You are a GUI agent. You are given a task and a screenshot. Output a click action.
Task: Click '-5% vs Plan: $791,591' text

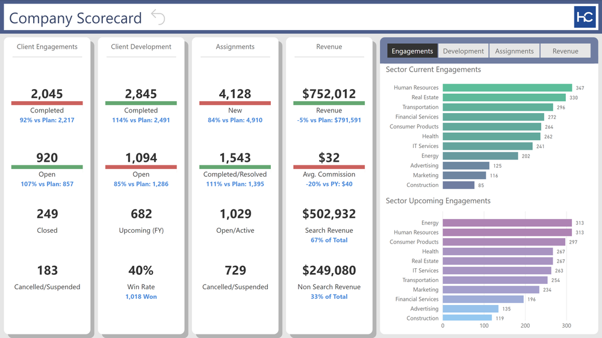coord(329,120)
